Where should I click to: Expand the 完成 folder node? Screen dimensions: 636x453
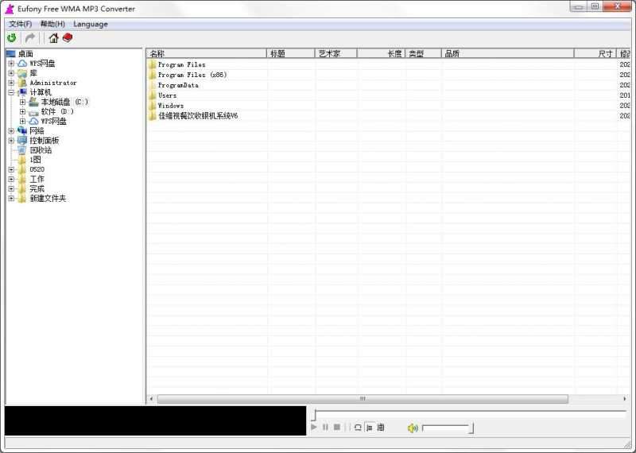(x=11, y=188)
